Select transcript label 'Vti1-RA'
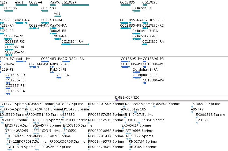Image resolution: width=228 pixels, height=151 pixels. 60,36
